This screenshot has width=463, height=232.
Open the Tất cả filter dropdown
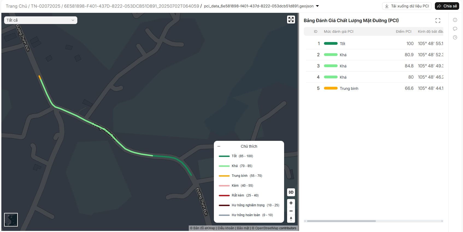[40, 20]
